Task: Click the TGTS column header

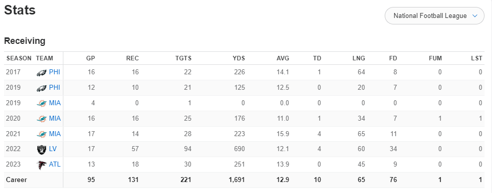Action: (x=184, y=58)
